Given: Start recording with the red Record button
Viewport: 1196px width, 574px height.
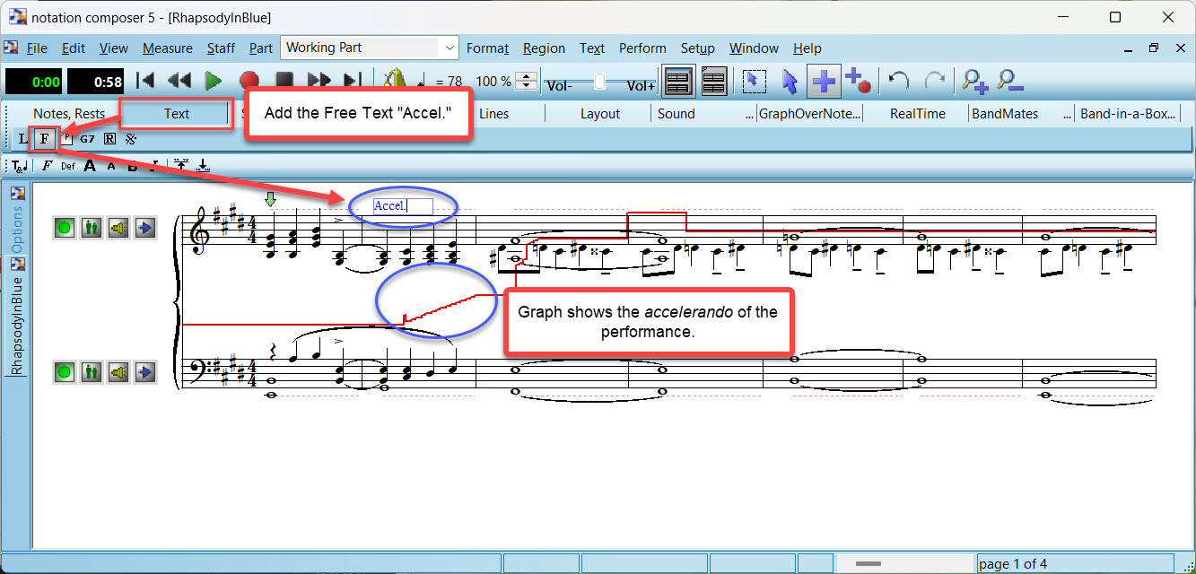Looking at the screenshot, I should point(249,82).
